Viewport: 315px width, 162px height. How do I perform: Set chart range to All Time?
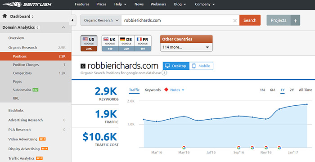pyautogui.click(x=306, y=90)
